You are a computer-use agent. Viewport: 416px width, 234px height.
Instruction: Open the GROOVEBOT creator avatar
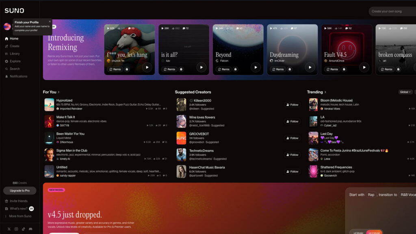181,138
